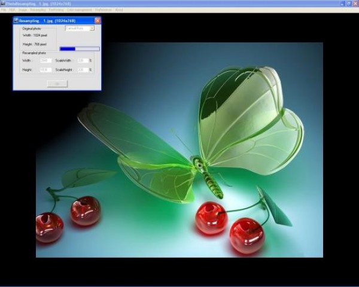
Task: Click the ScaleWidth percent field
Action: 83,60
